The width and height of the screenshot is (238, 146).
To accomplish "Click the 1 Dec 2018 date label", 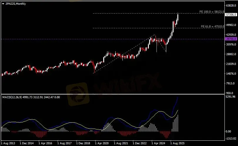I will pyautogui.click(x=83, y=143).
